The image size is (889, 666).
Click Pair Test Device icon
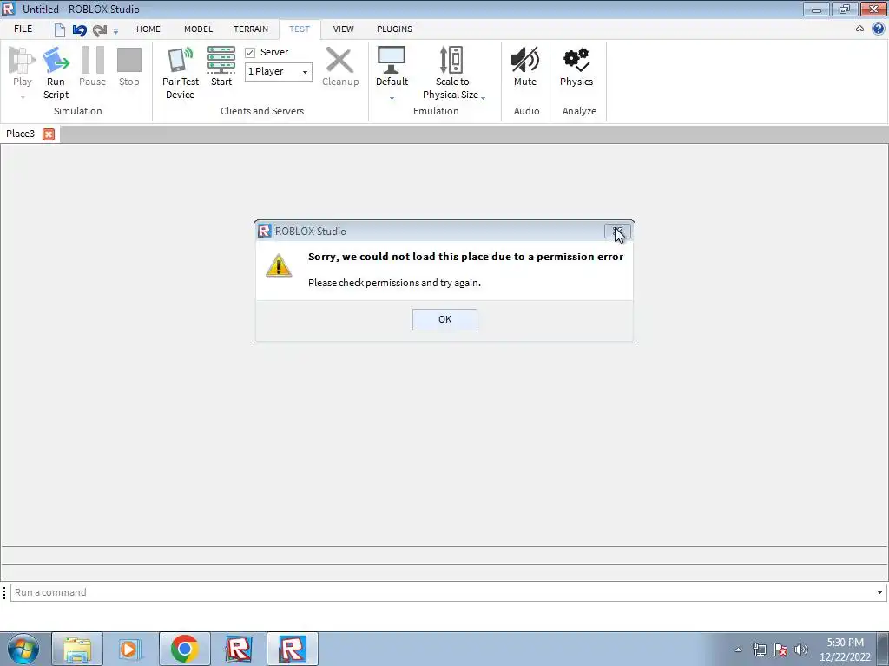[x=181, y=60]
